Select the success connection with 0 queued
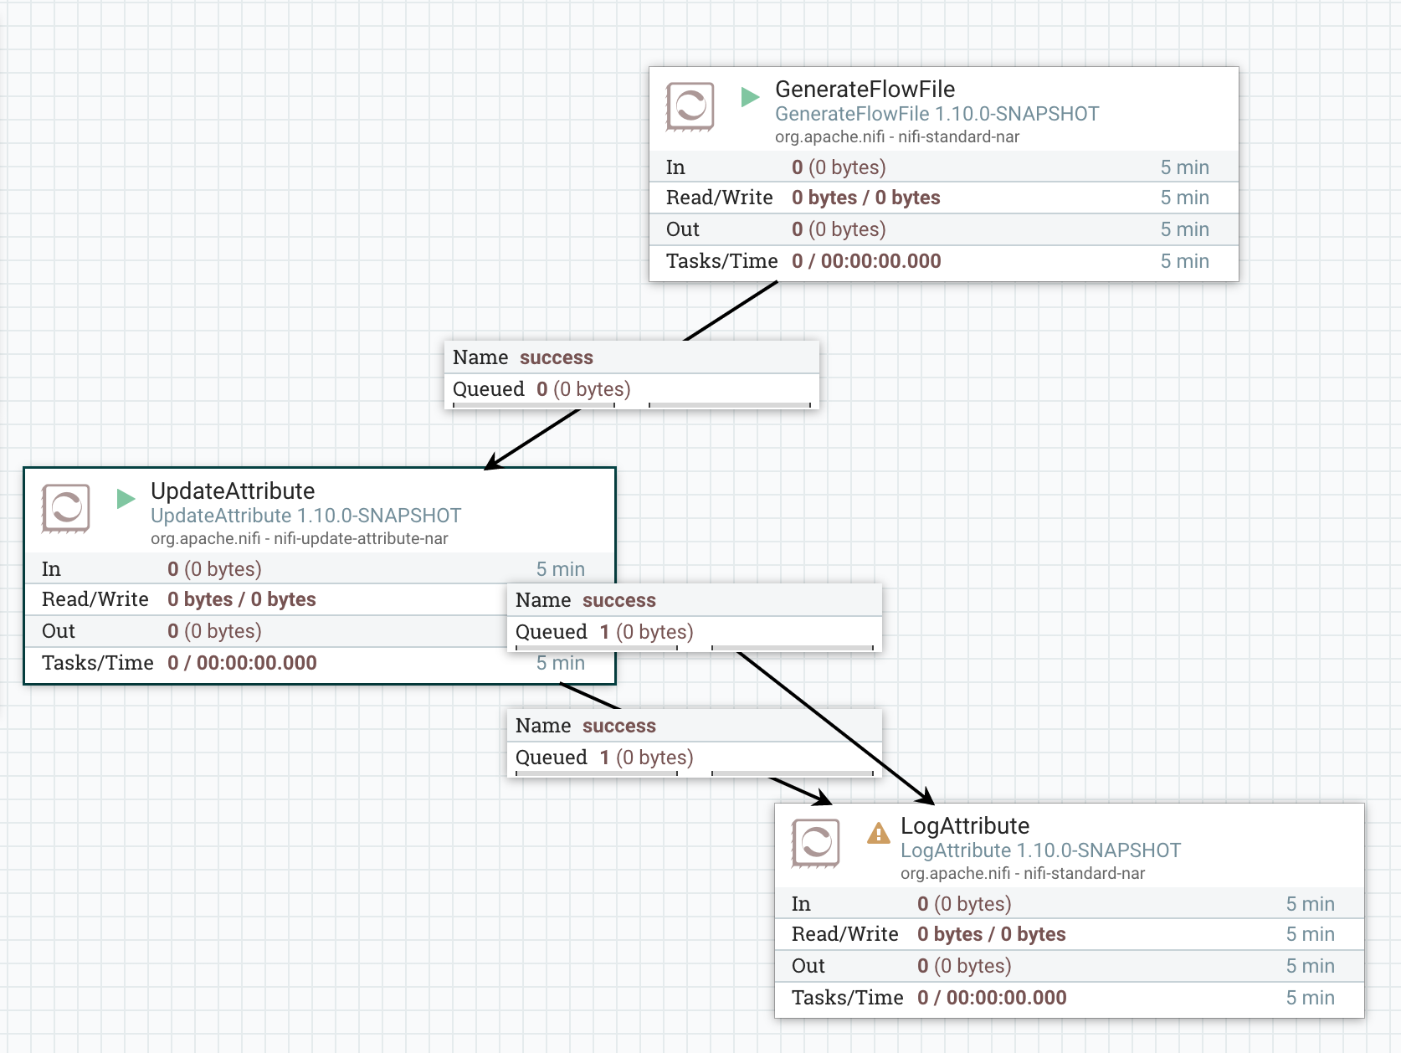This screenshot has width=1401, height=1053. coord(631,374)
